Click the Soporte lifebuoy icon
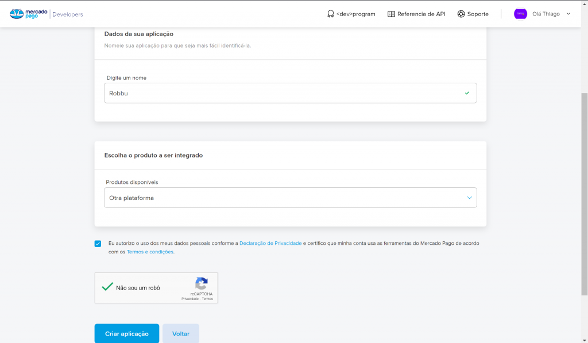The image size is (588, 343). tap(461, 14)
